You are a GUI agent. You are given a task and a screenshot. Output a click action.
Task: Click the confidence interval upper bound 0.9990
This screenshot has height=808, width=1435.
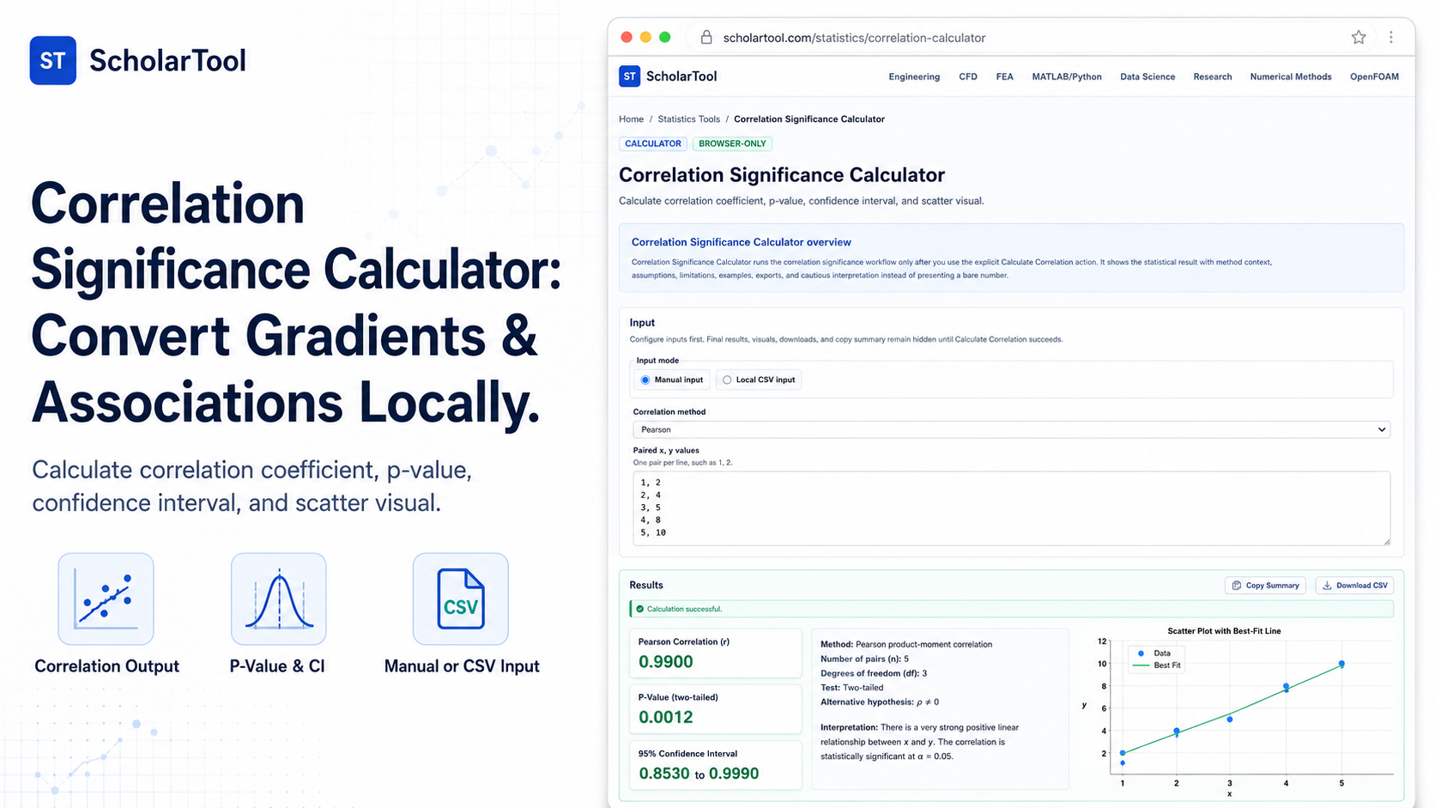tap(734, 774)
